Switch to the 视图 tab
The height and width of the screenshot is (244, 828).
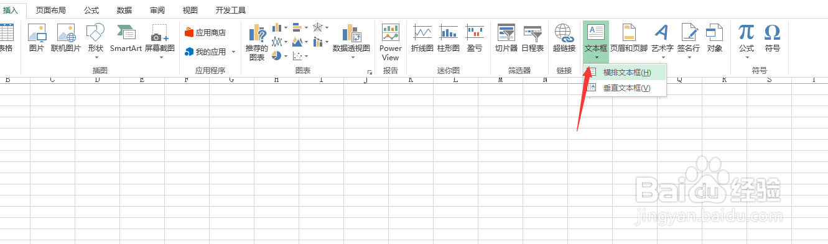tap(190, 11)
